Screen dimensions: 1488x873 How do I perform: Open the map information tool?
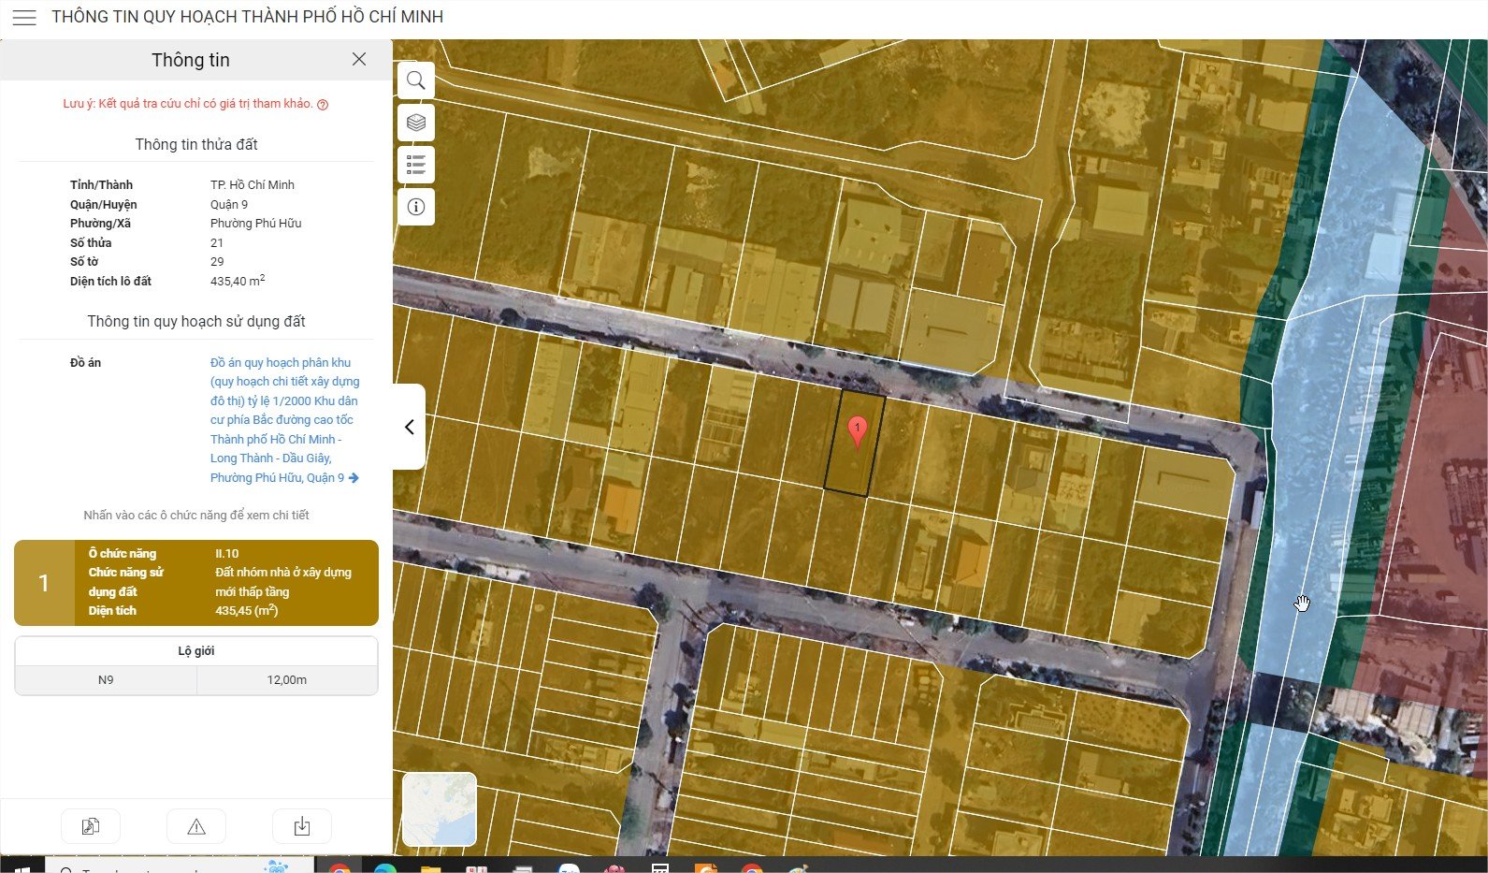416,207
